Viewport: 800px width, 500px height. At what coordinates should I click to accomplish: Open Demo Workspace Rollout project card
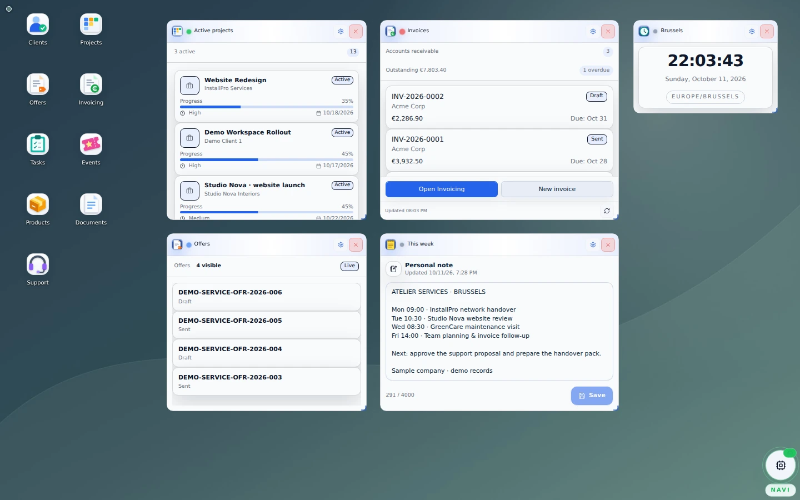[267, 149]
